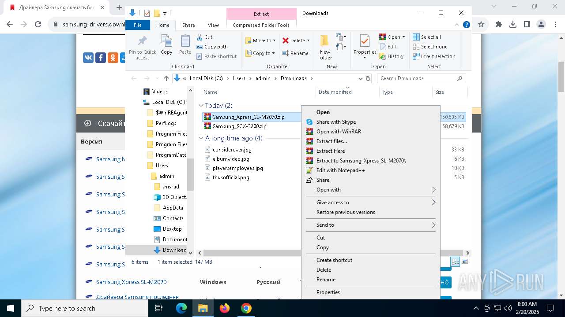
Task: Sort by Date modified column header
Action: coord(335,92)
